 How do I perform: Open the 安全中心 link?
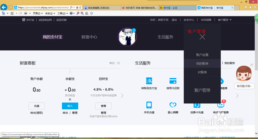(x=189, y=20)
